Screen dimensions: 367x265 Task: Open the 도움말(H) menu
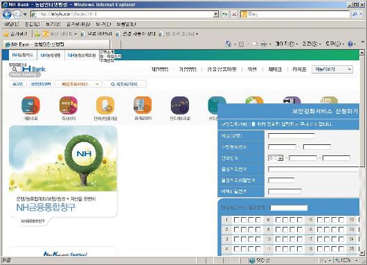(x=126, y=24)
